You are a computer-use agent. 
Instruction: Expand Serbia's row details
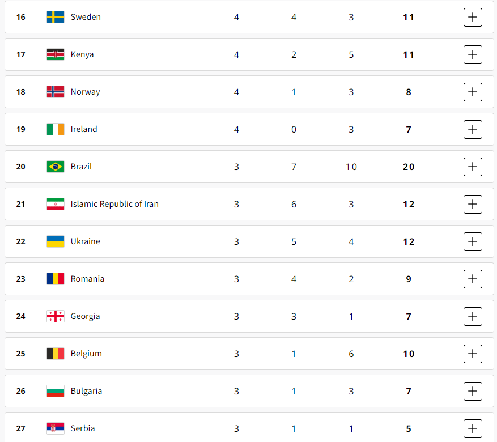click(x=473, y=428)
